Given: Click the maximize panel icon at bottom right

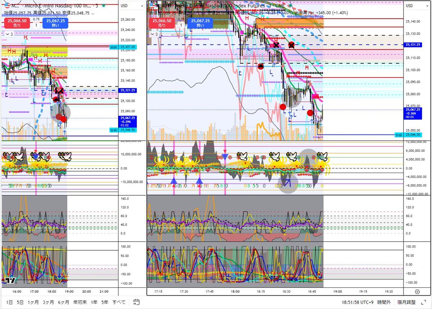Looking at the screenshot, I should pyautogui.click(x=424, y=302).
